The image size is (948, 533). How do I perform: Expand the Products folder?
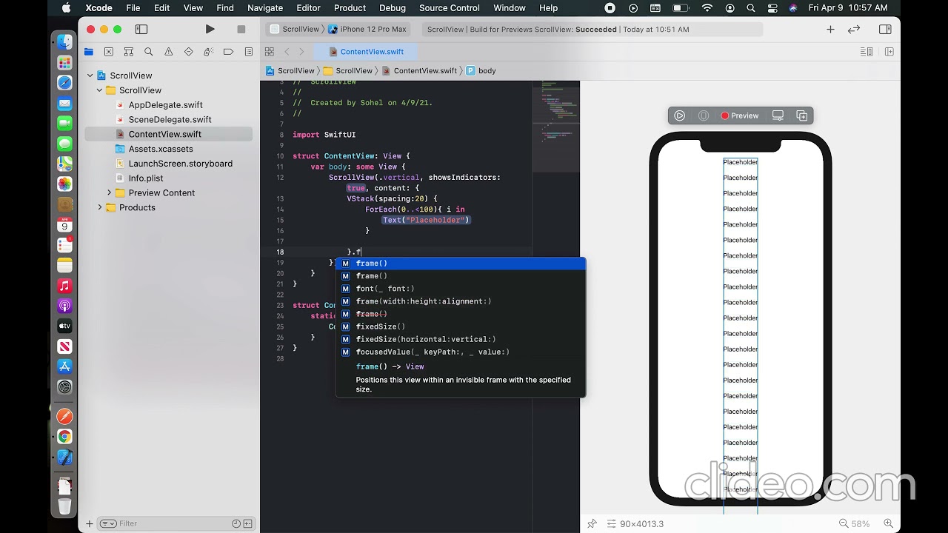pyautogui.click(x=100, y=208)
